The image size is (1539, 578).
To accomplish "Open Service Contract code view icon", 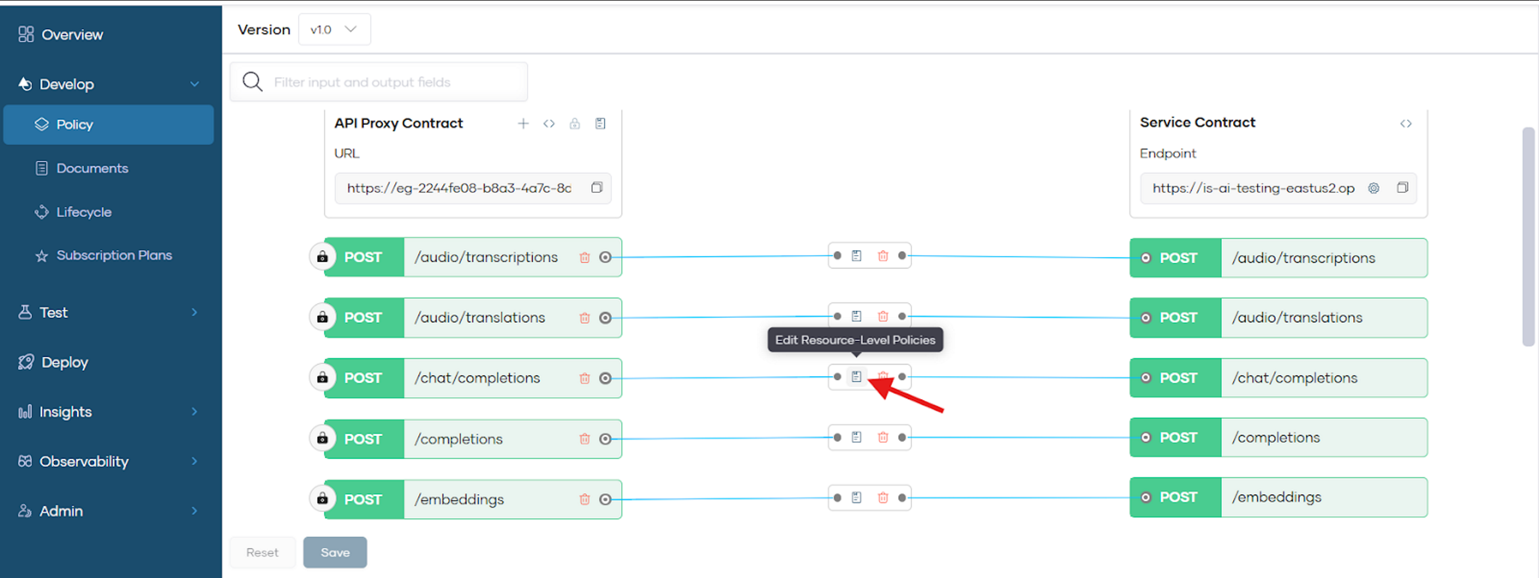I will 1406,124.
